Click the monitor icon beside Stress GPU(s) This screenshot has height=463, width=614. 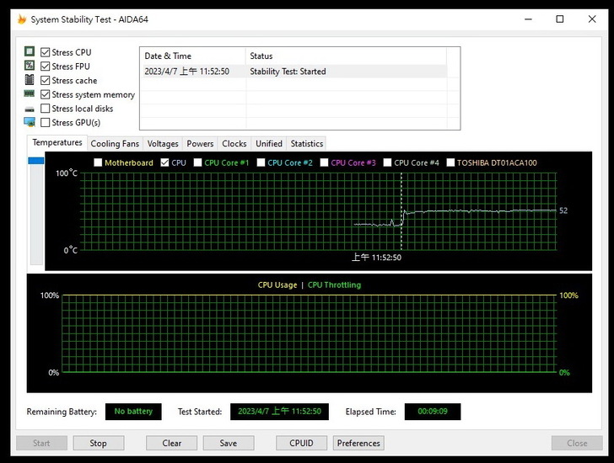tap(30, 123)
